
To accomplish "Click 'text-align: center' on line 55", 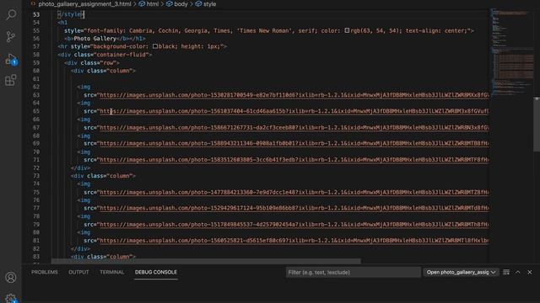I will pos(435,30).
